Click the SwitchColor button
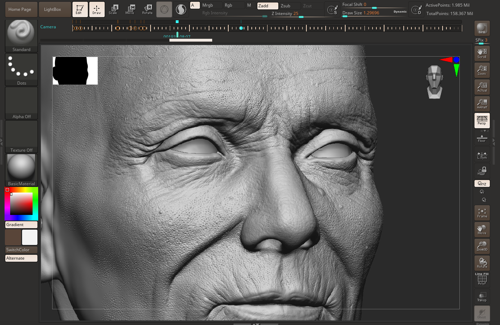Screen dimensions: 500x325 coord(21,250)
